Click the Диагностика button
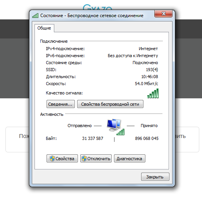 pyautogui.click(x=129, y=159)
